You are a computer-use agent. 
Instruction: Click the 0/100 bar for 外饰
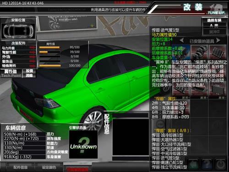[49, 56]
